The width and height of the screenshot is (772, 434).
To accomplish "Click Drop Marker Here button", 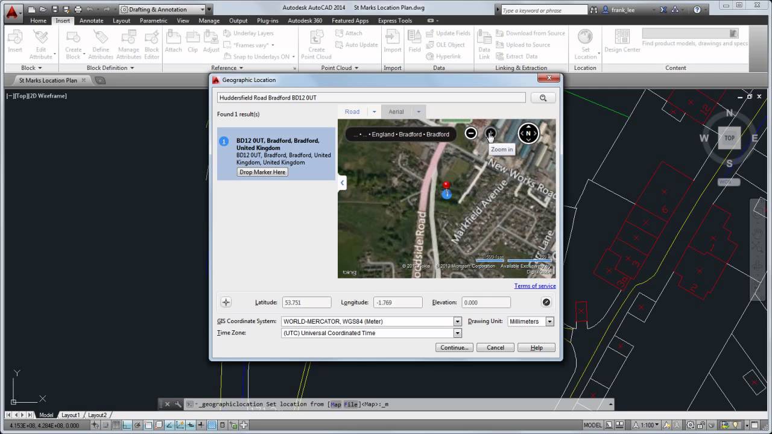I will click(262, 172).
